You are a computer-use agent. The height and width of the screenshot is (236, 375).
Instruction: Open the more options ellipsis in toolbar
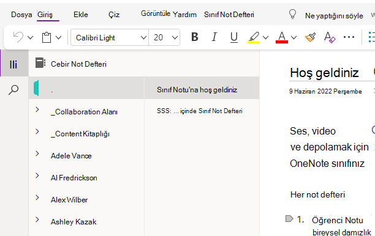349,37
